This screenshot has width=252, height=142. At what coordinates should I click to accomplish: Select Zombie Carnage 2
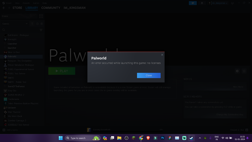(x=17, y=121)
